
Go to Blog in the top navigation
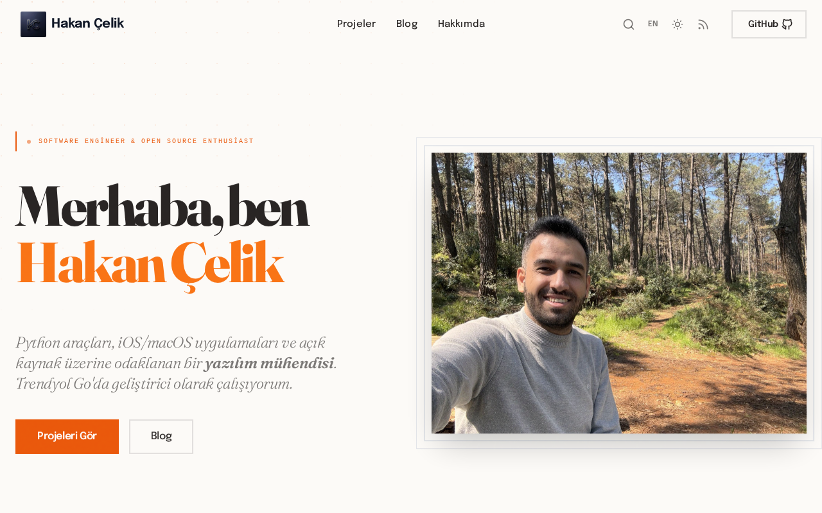coord(407,24)
